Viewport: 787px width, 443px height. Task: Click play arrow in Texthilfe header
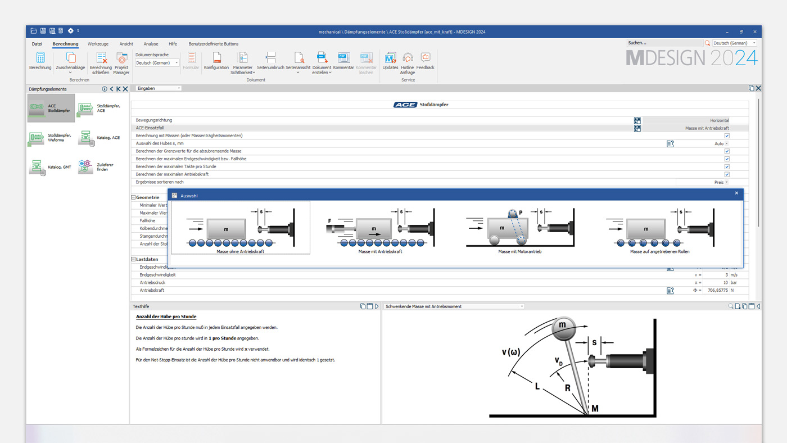(x=377, y=306)
